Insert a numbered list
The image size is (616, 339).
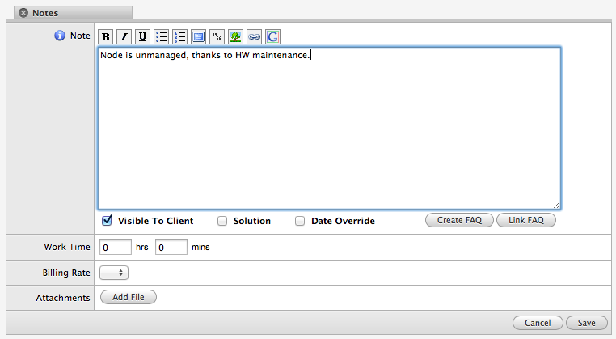pos(179,37)
